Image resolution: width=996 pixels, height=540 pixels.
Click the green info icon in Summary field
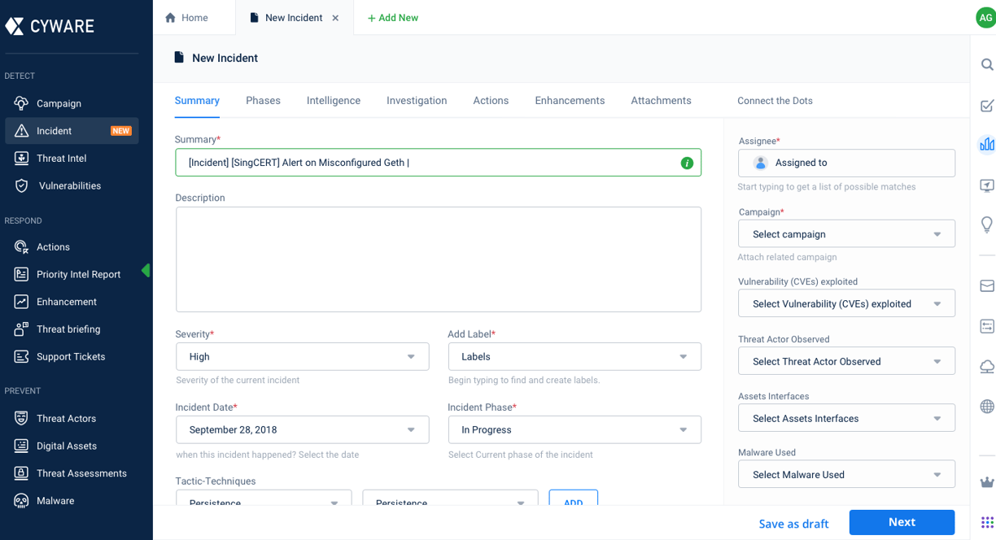pyautogui.click(x=687, y=163)
